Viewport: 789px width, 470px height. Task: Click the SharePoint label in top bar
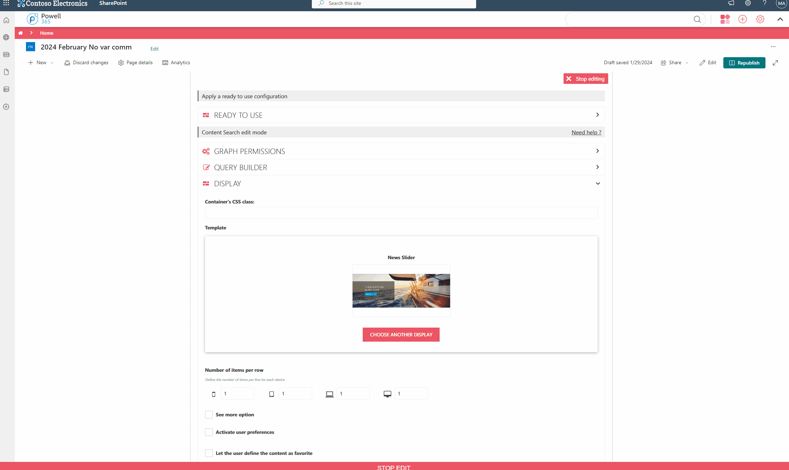[113, 3]
